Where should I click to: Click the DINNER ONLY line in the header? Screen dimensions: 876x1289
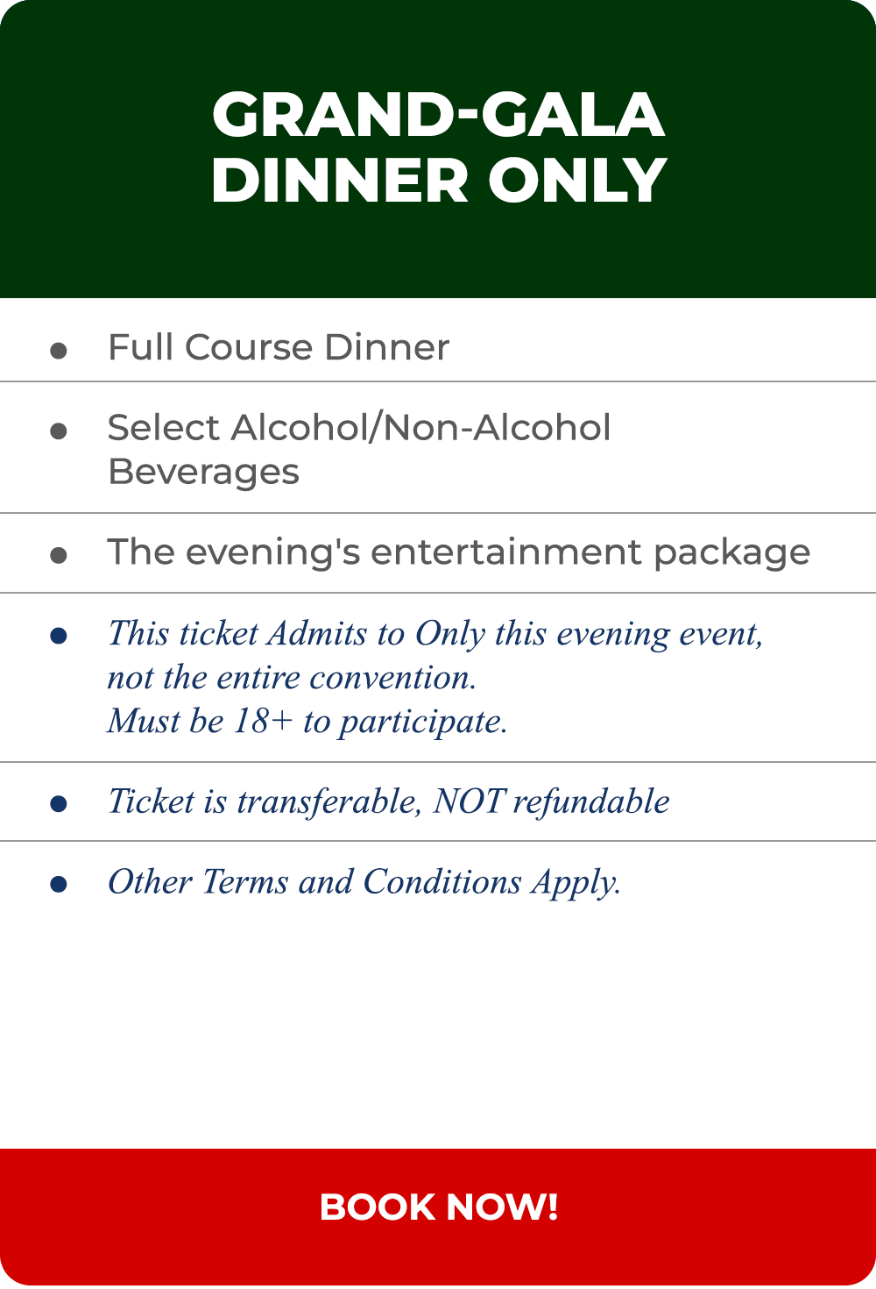tap(439, 181)
